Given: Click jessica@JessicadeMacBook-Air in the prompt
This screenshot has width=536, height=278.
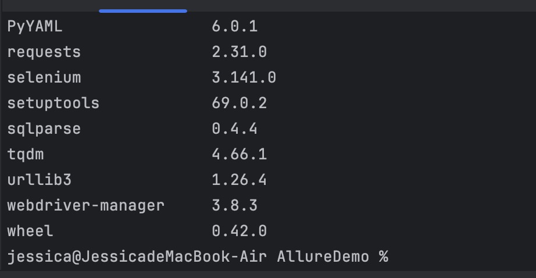Looking at the screenshot, I should click(x=137, y=257).
